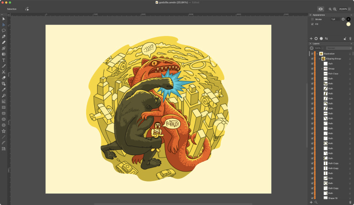Select the Ellipse tool

[4, 119]
